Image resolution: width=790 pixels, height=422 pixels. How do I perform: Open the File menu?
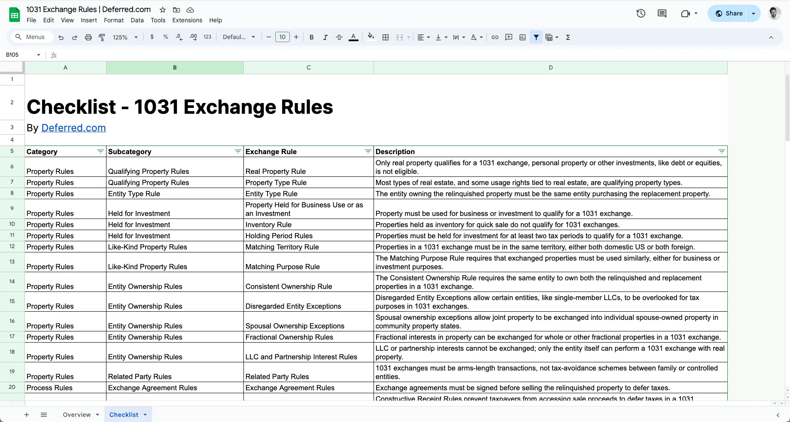coord(31,20)
